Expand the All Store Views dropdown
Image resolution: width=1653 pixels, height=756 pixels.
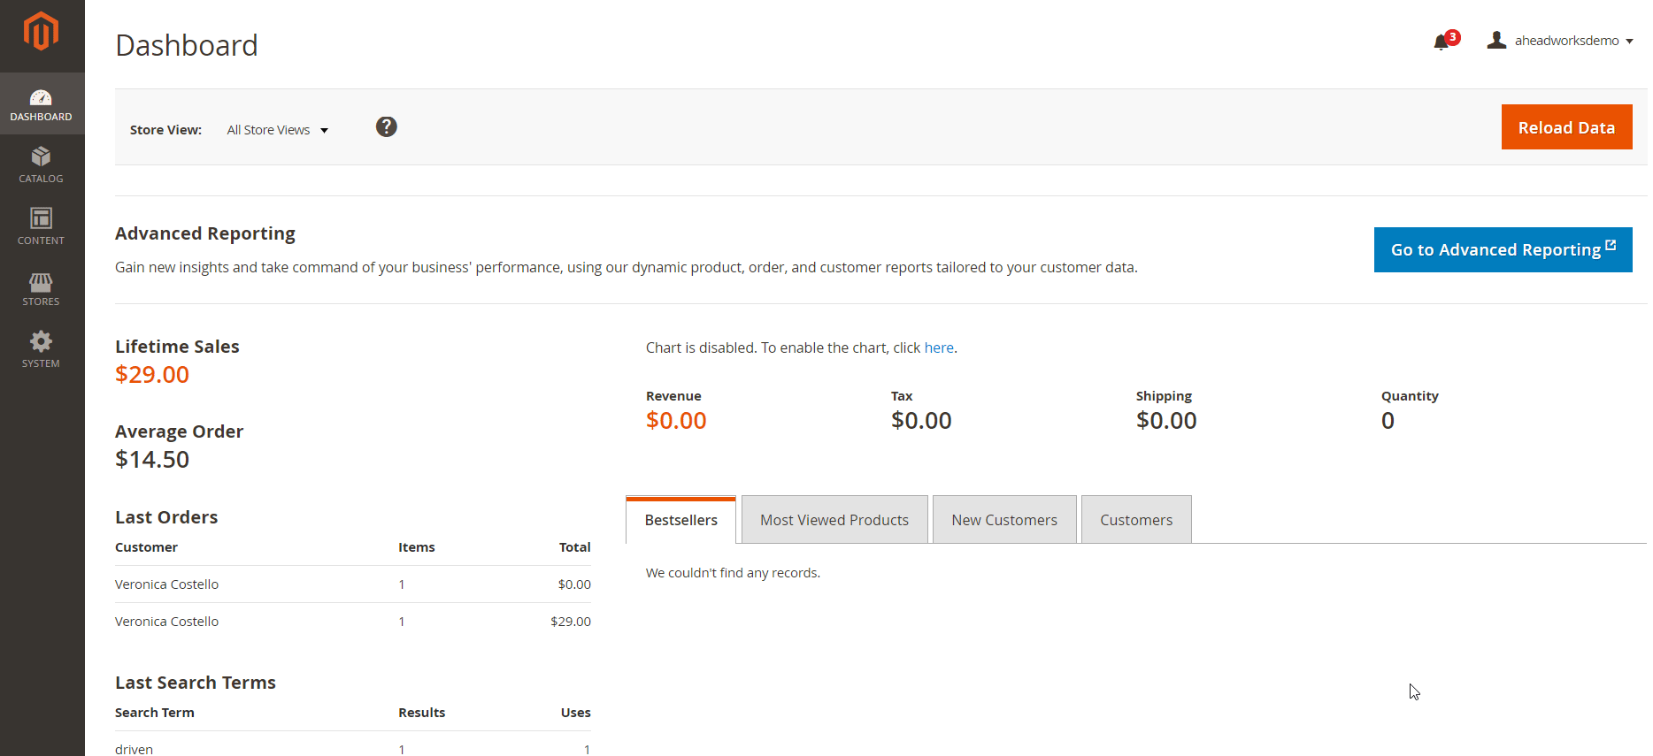278,130
